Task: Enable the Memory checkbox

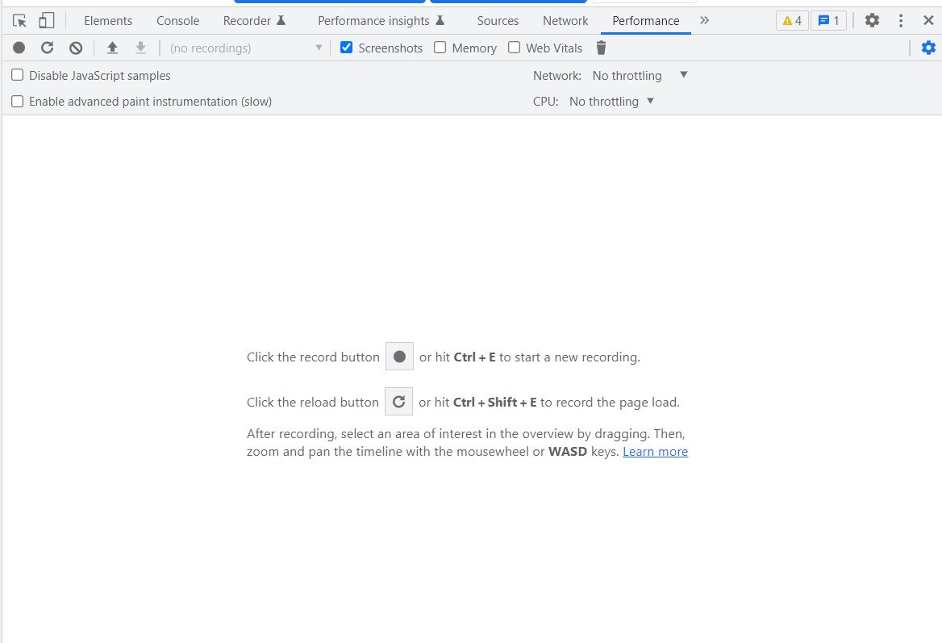Action: 440,48
